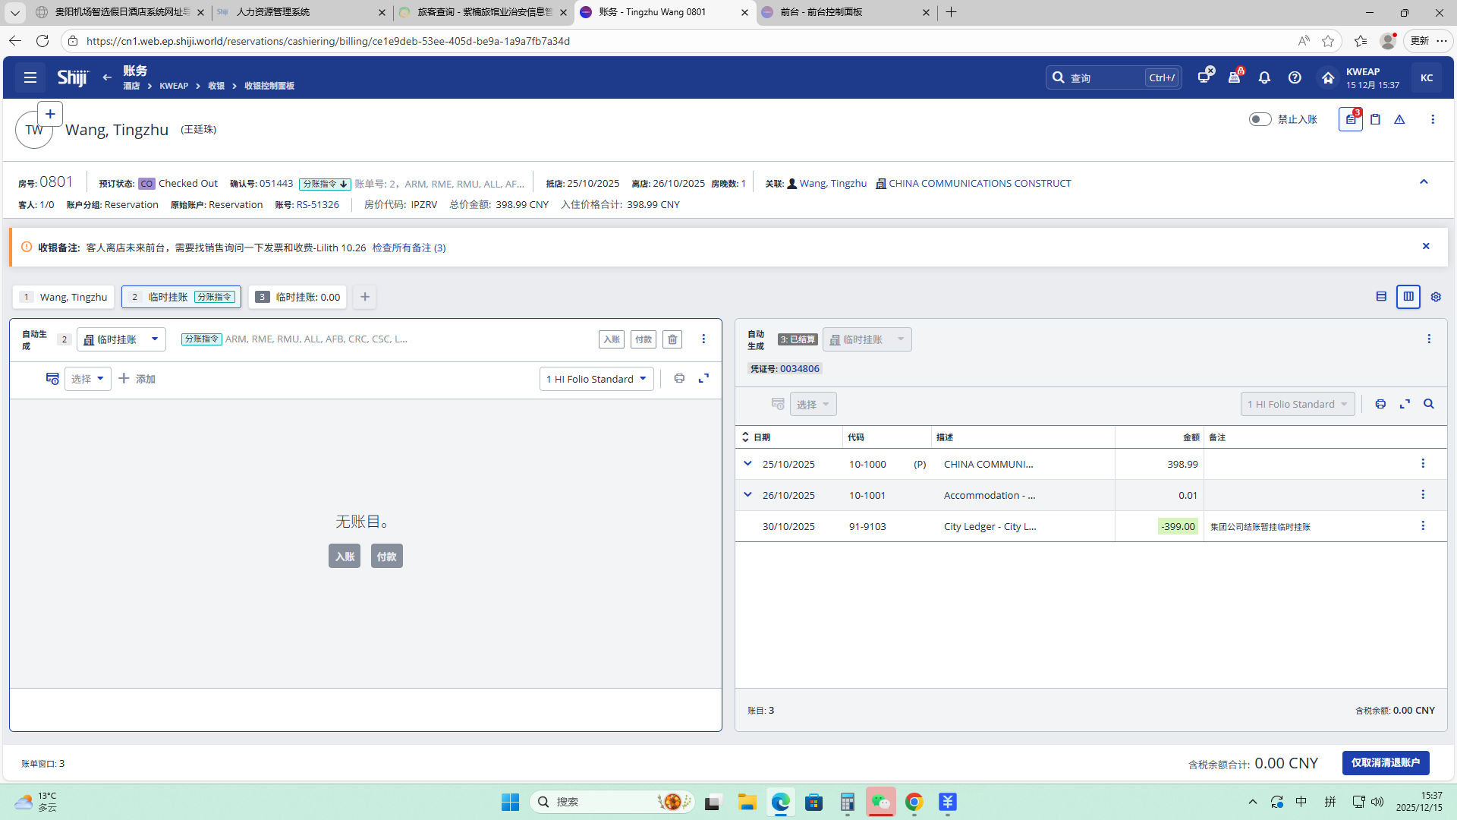Click the 查询 search input field
Image resolution: width=1457 pixels, height=820 pixels.
click(1104, 77)
